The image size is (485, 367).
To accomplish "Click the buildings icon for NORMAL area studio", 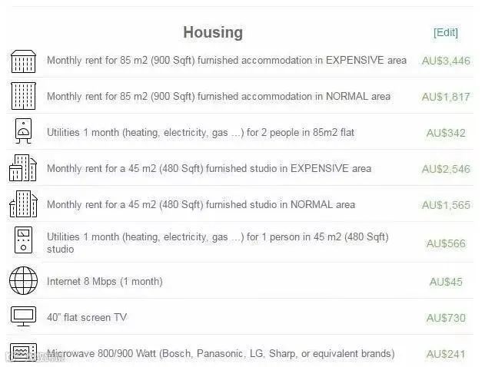I will click(24, 204).
